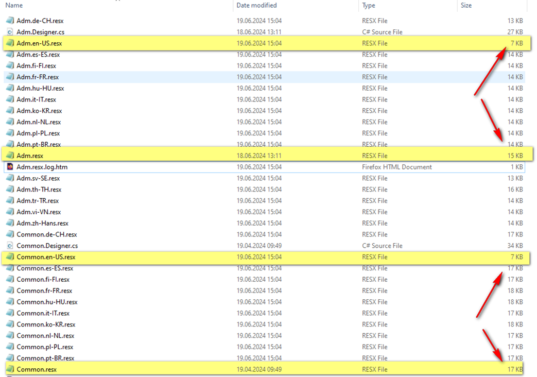Image resolution: width=537 pixels, height=377 pixels.
Task: Click the RESX file icon beside Adm.de-CH.resx
Action: tap(9, 21)
